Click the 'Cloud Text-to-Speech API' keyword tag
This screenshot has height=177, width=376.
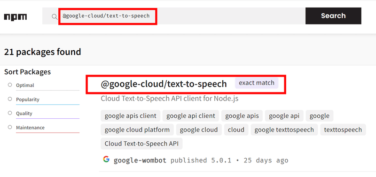pos(141,144)
